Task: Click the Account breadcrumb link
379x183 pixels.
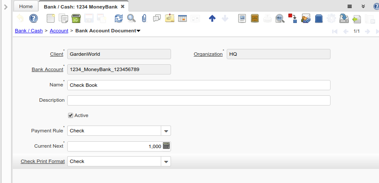Action: [59, 31]
